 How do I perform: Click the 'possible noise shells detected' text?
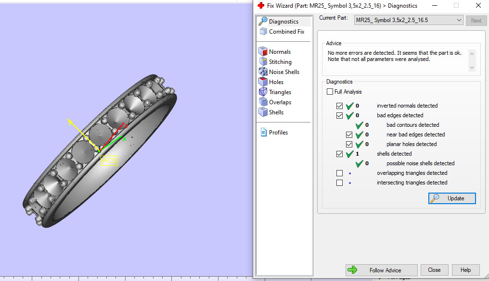pos(420,163)
